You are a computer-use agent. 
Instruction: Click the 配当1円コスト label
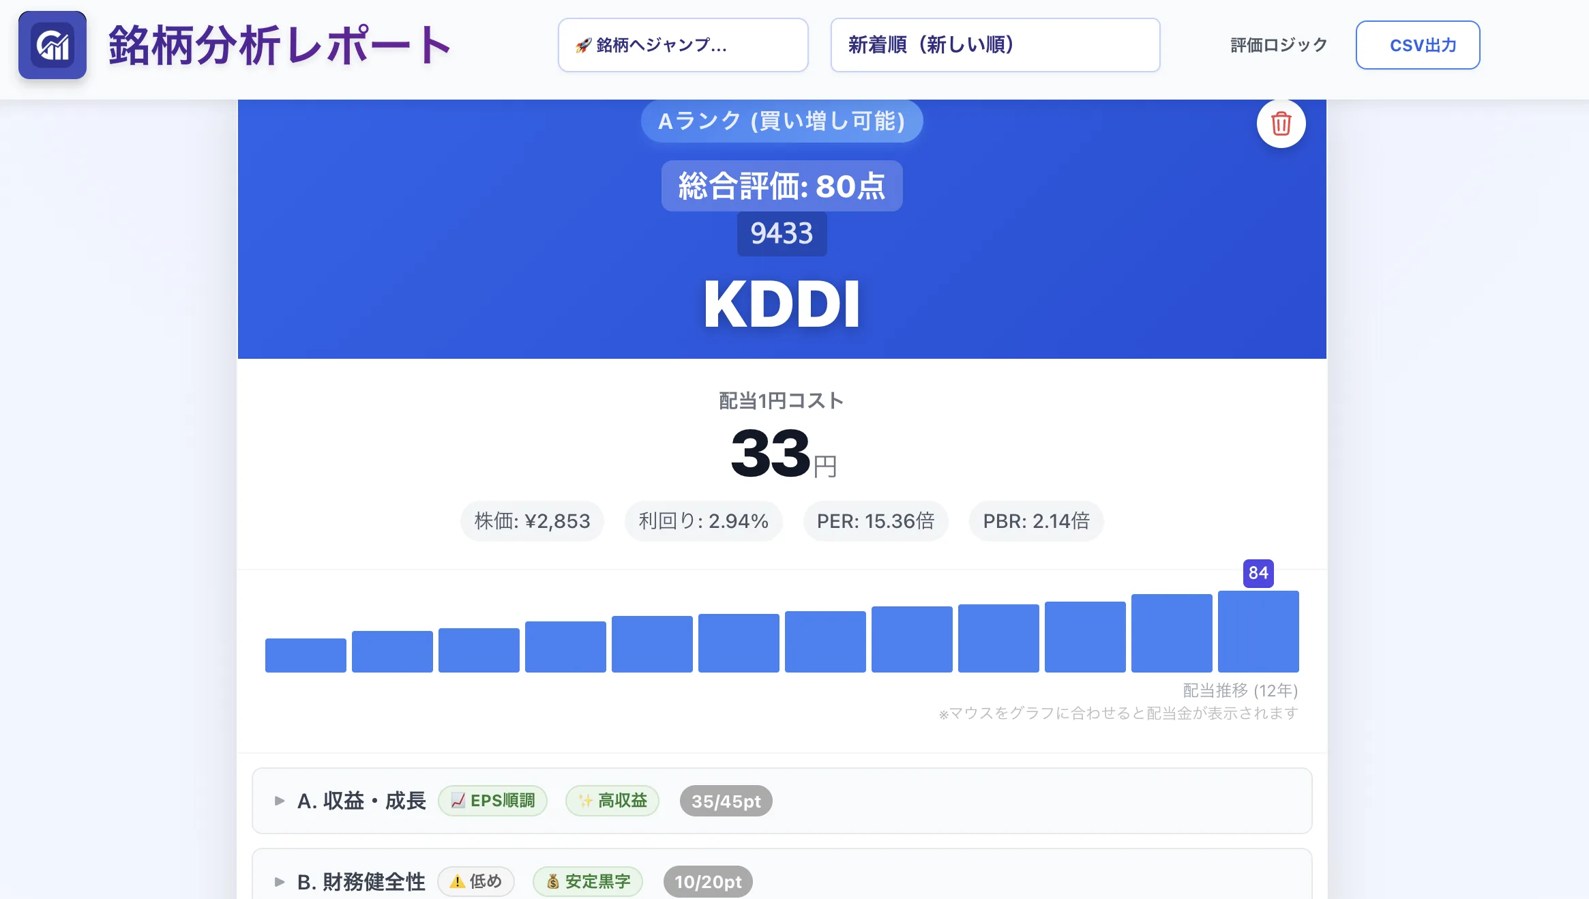[x=782, y=401]
